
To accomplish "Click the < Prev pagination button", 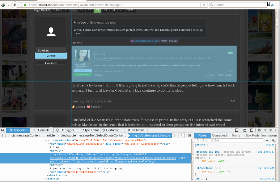I will [56, 10].
